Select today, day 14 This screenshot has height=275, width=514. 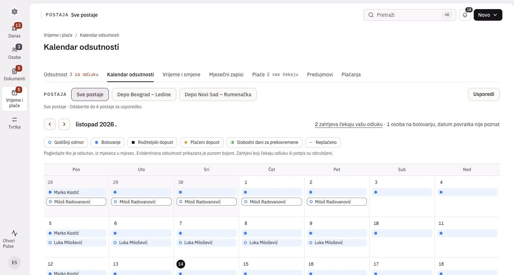coord(181,264)
